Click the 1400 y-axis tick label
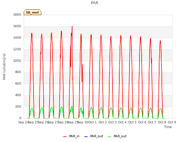The height and width of the screenshot is (142, 190). pos(17,38)
